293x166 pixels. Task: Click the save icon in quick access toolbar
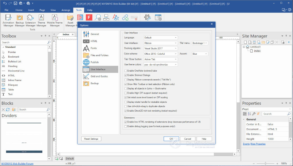click(15, 3)
